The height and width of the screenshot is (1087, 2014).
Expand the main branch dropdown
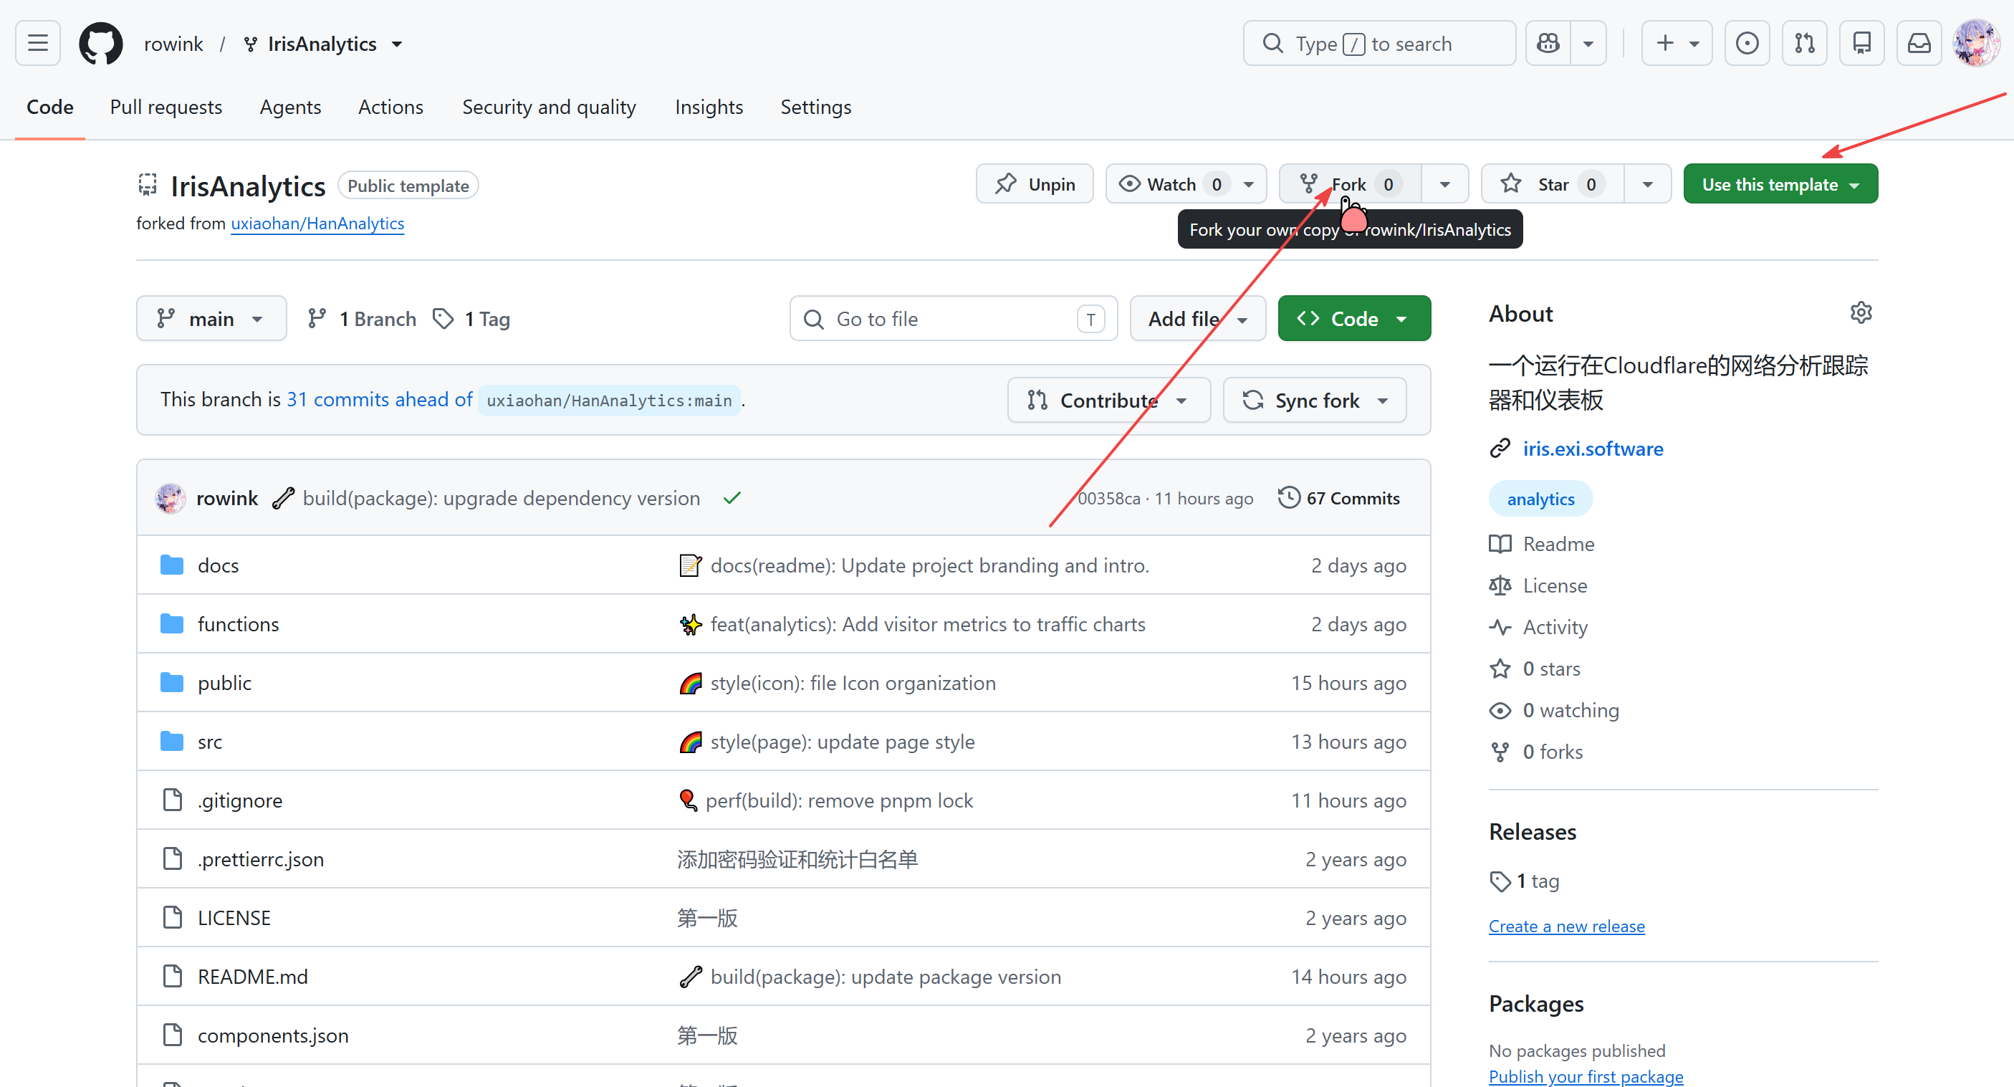[211, 319]
